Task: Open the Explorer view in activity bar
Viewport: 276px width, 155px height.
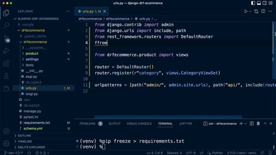Action: 6,13
